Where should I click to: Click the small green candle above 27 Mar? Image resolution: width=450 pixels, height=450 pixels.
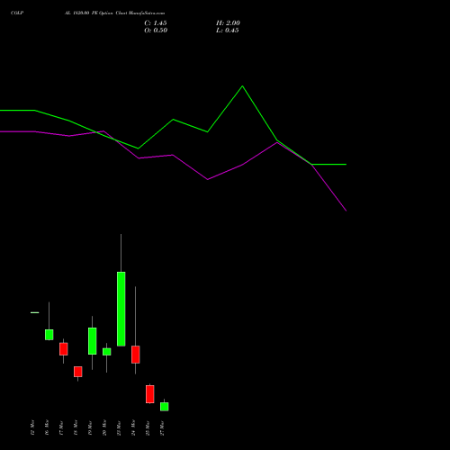165,407
